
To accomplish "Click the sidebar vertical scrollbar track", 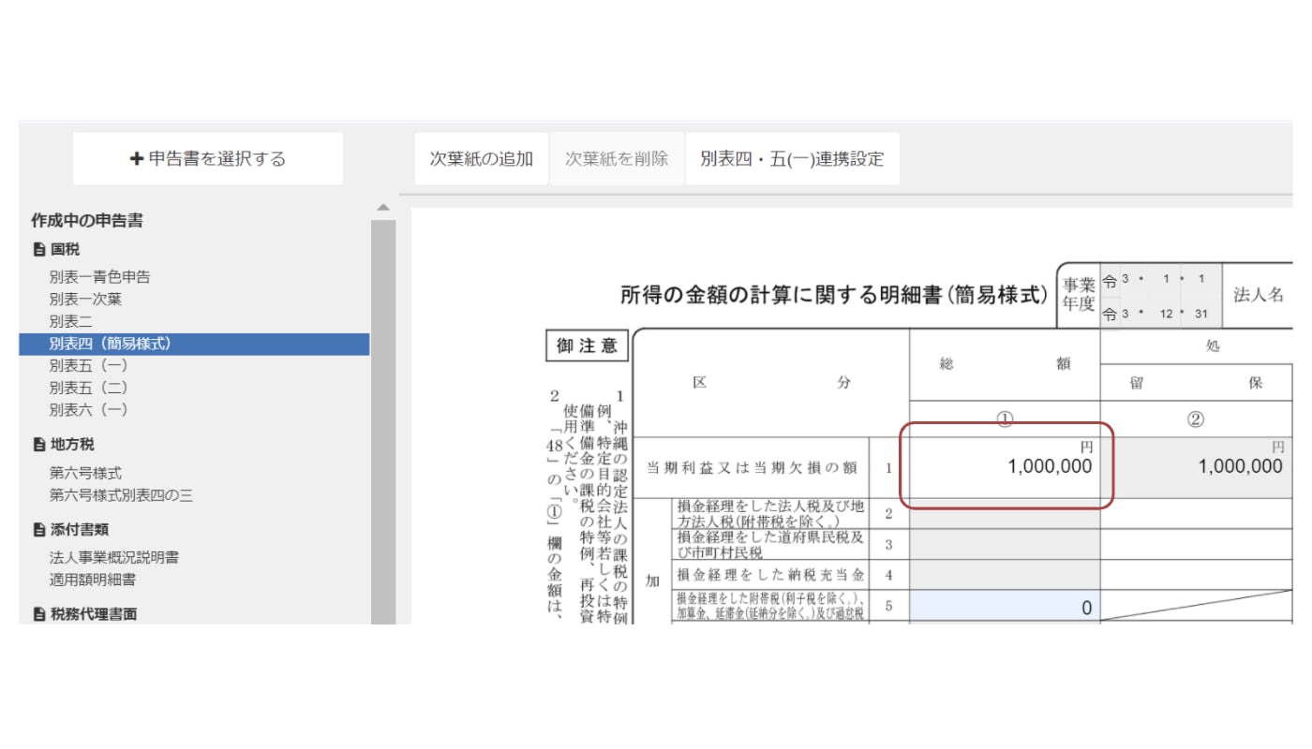I will pyautogui.click(x=383, y=421).
